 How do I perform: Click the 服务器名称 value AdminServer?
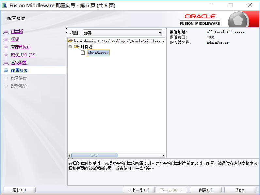point(218,42)
